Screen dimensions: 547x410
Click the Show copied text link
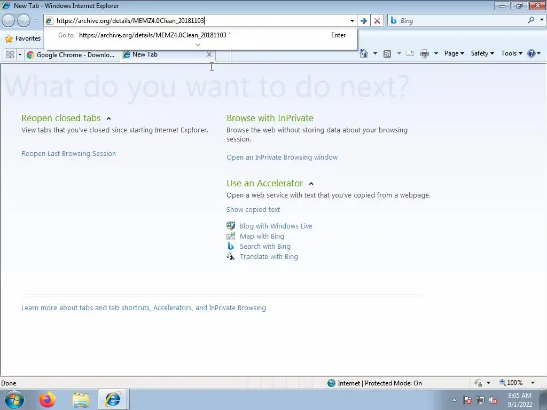[253, 209]
